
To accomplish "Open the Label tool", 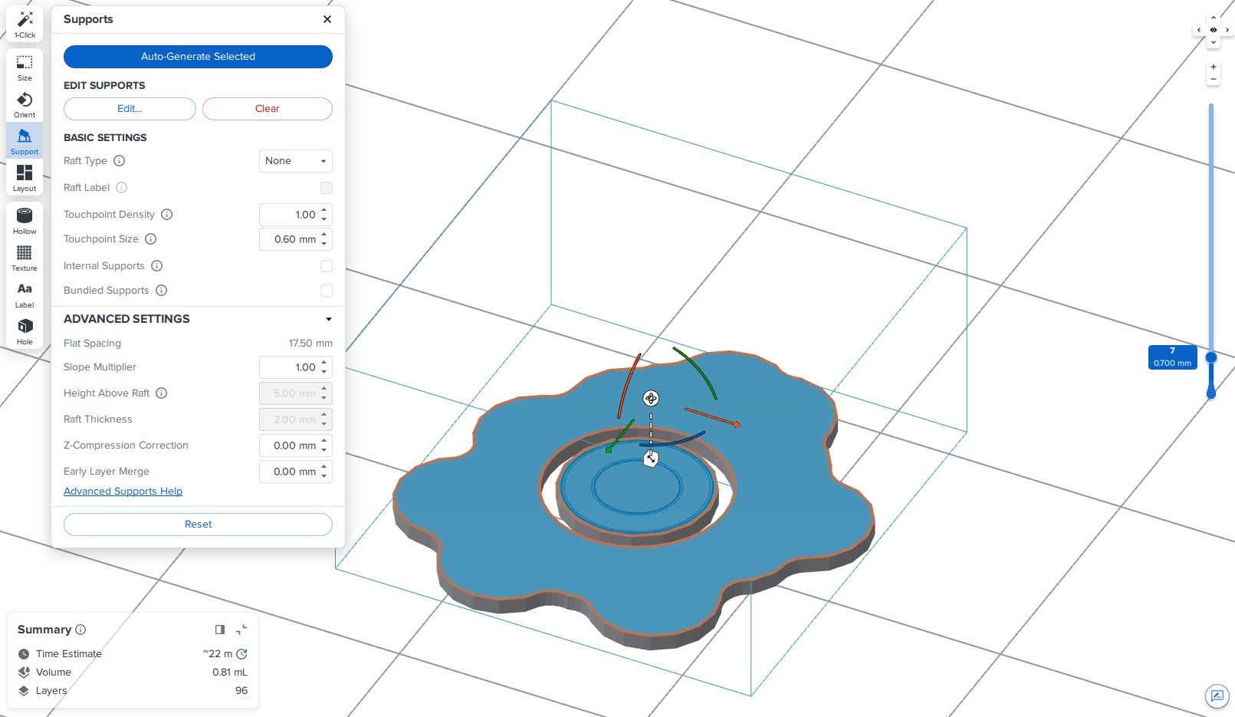I will click(25, 295).
